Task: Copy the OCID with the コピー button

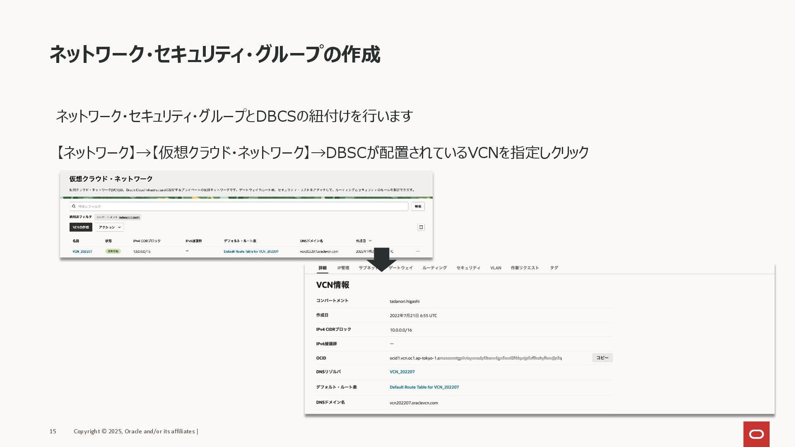Action: click(x=602, y=358)
